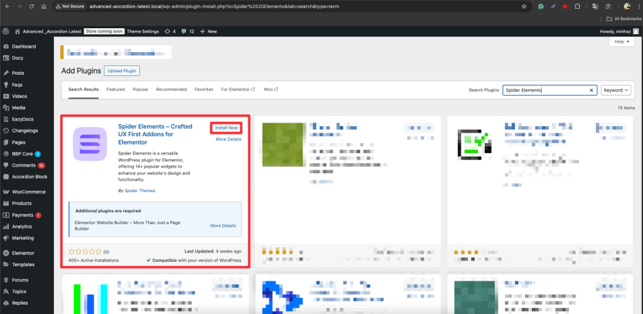Screen dimensions: 643x314
Task: Open Templates in the sidebar
Action: [x=23, y=264]
